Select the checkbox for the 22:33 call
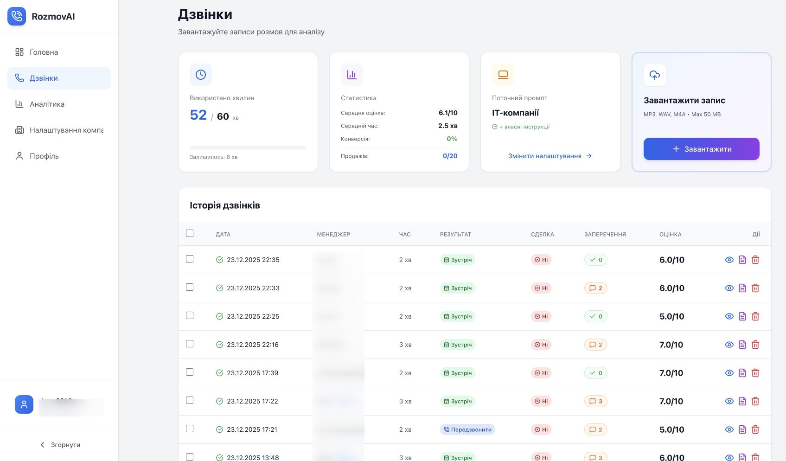Screen dimensions: 786x461 (190, 287)
